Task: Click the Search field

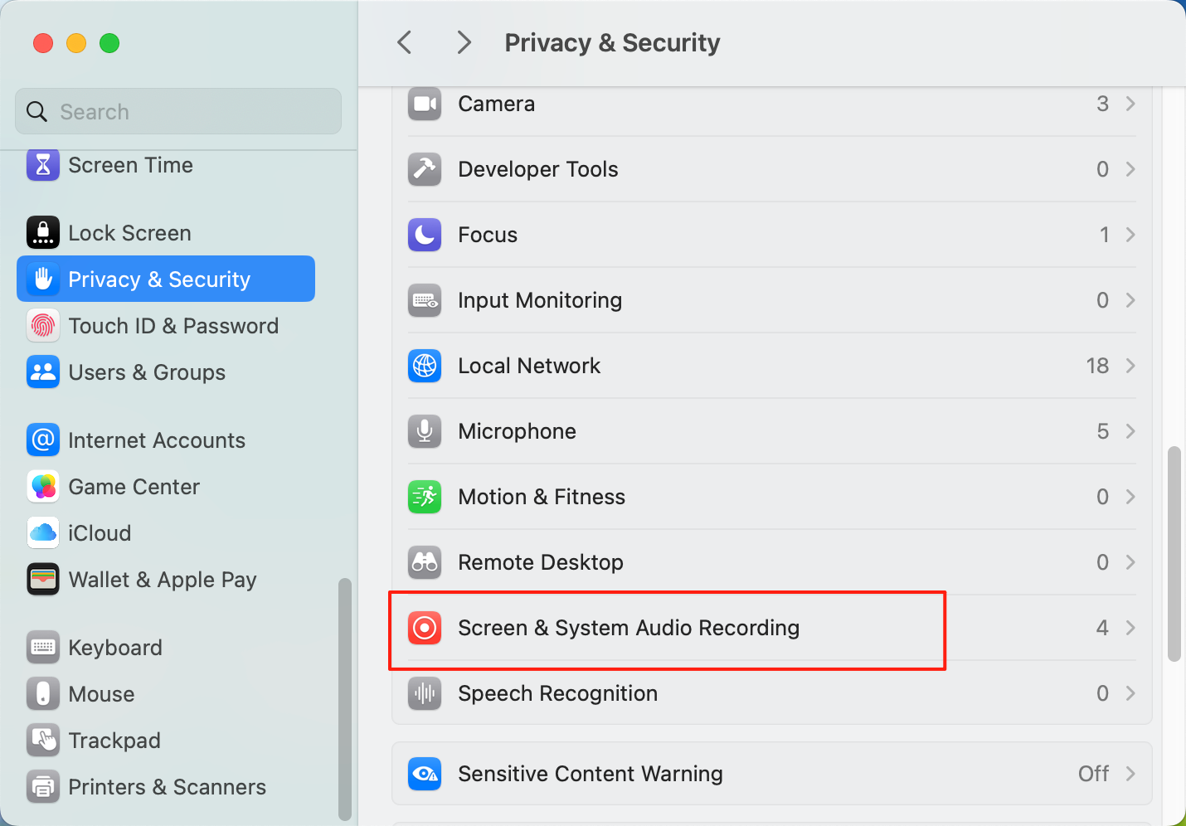Action: [178, 111]
